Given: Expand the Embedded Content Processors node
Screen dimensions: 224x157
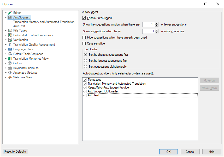Looking at the screenshot, I should pyautogui.click(x=5, y=35).
